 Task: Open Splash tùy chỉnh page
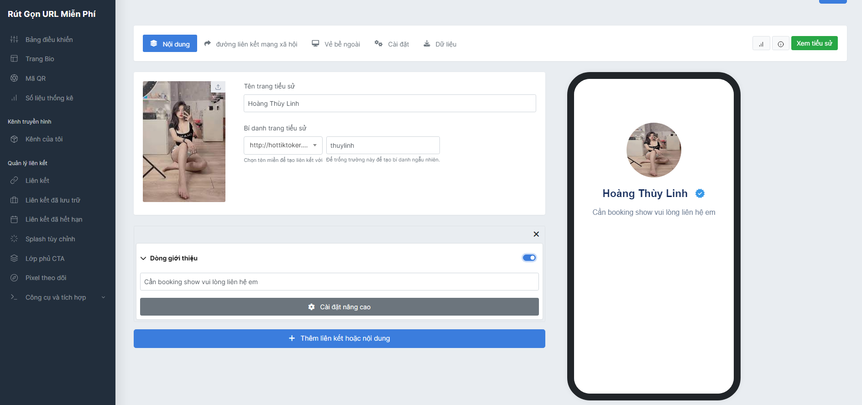click(x=50, y=239)
